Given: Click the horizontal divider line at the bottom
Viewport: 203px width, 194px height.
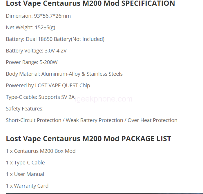Looking at the screenshot, I should (101, 193).
